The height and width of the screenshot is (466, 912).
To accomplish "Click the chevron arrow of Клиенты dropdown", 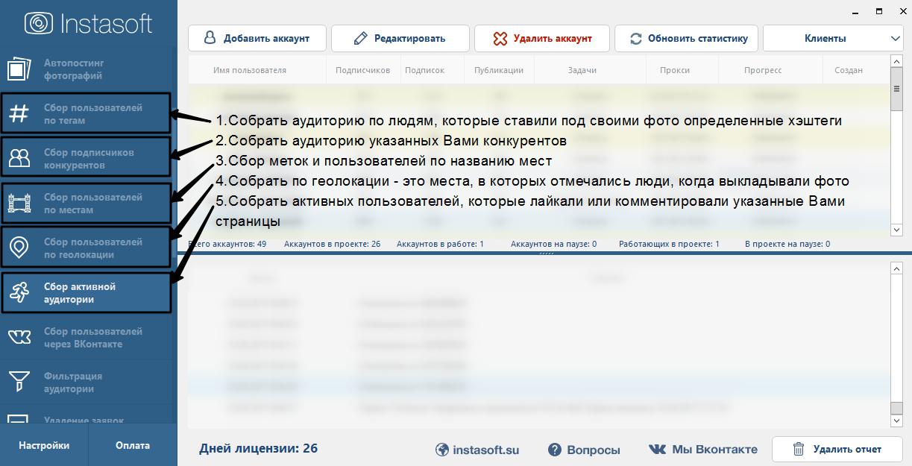I will (x=895, y=38).
